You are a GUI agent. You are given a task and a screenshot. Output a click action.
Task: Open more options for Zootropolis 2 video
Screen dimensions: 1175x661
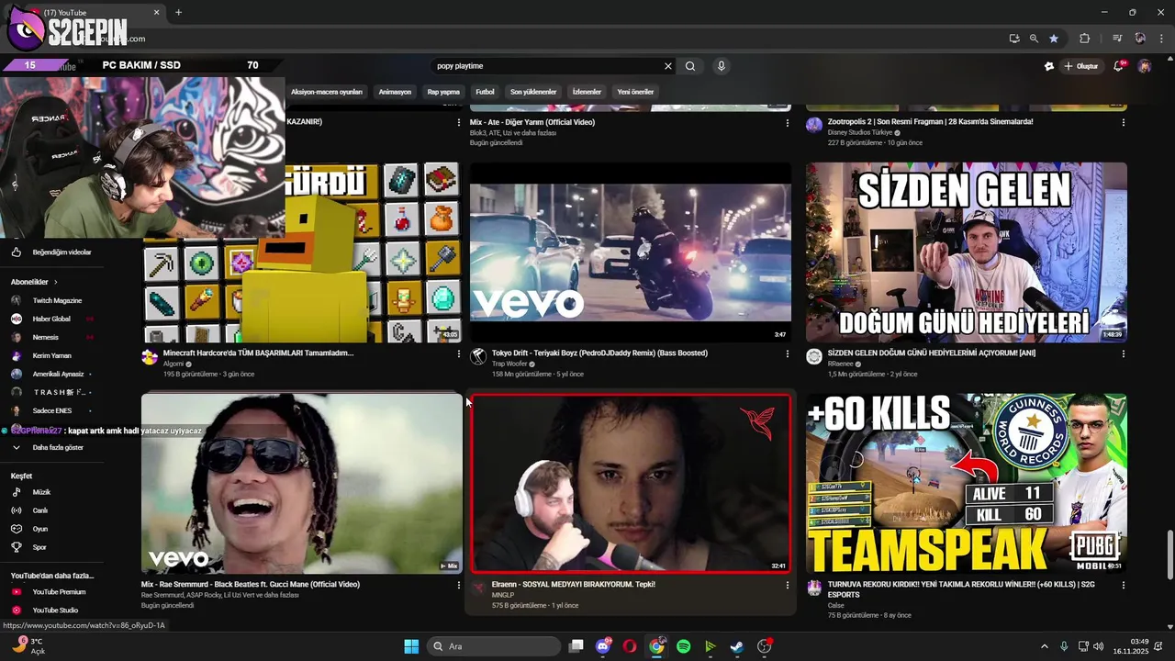coord(1123,122)
